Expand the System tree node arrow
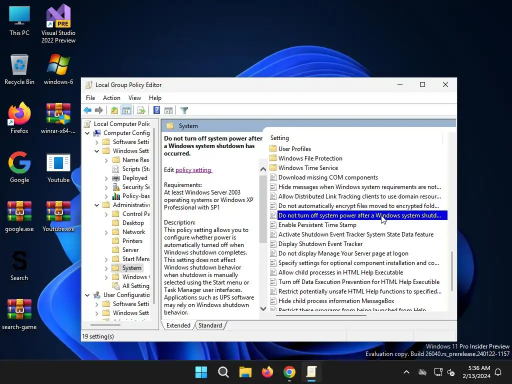This screenshot has width=512, height=384. 106,268
